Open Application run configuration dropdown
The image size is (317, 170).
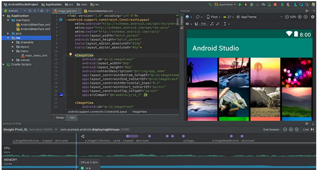coord(225,4)
